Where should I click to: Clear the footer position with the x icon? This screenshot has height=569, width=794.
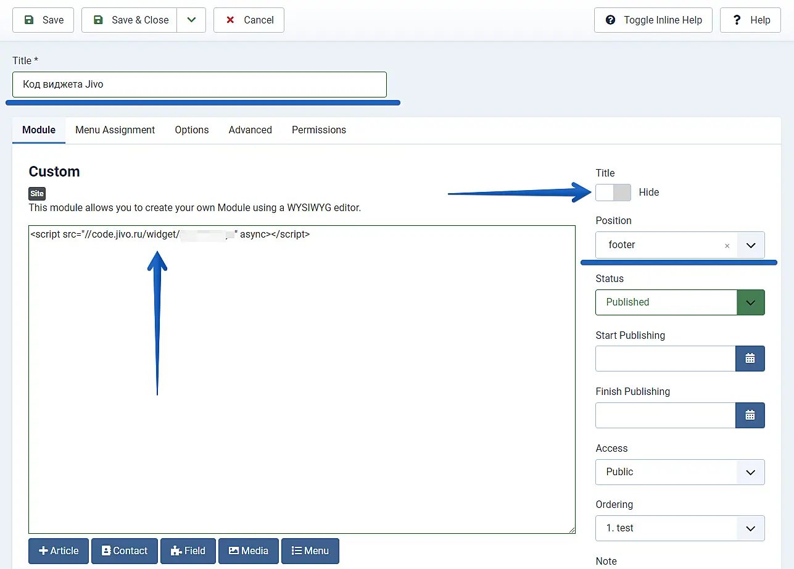click(727, 246)
